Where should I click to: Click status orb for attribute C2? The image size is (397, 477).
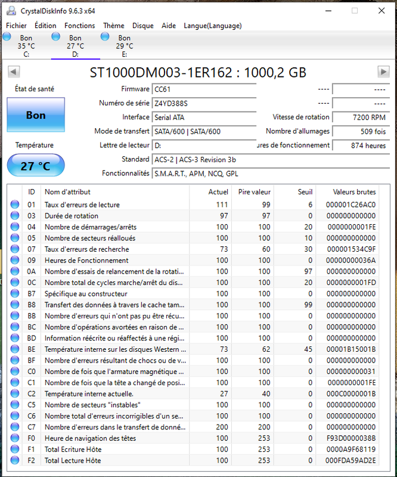[14, 394]
